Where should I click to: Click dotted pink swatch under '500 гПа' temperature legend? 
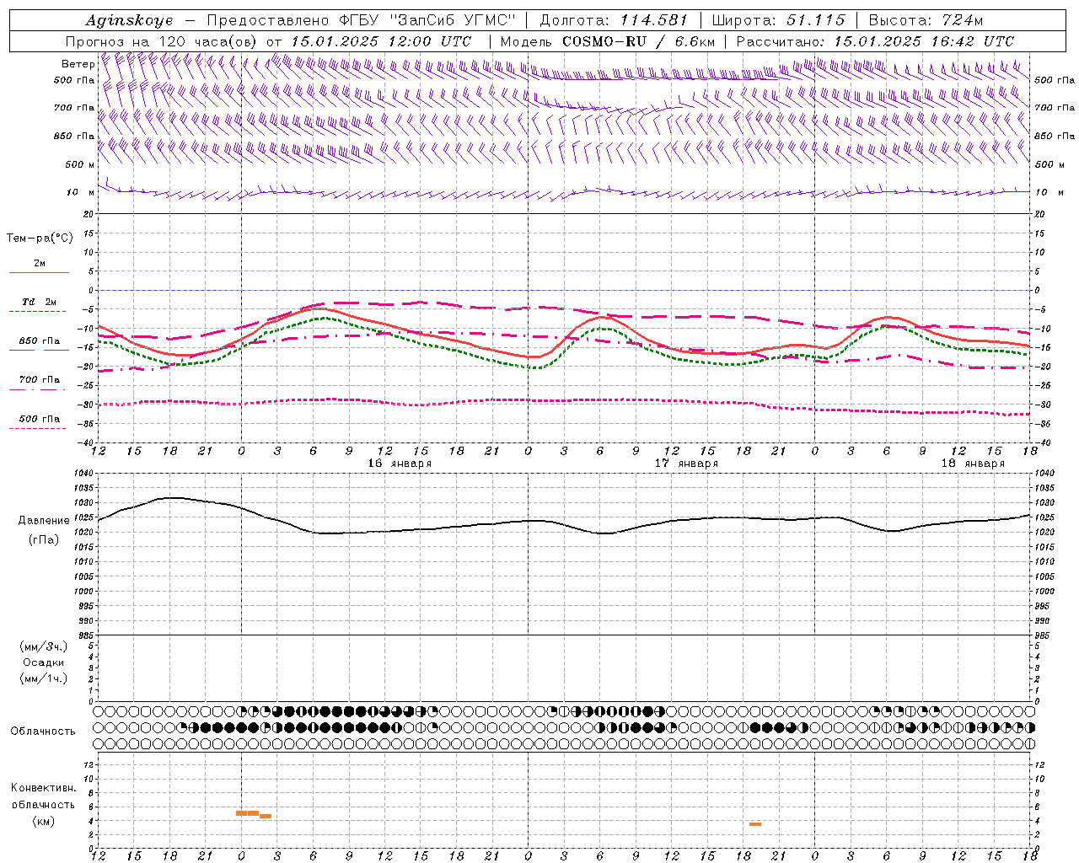pos(39,428)
